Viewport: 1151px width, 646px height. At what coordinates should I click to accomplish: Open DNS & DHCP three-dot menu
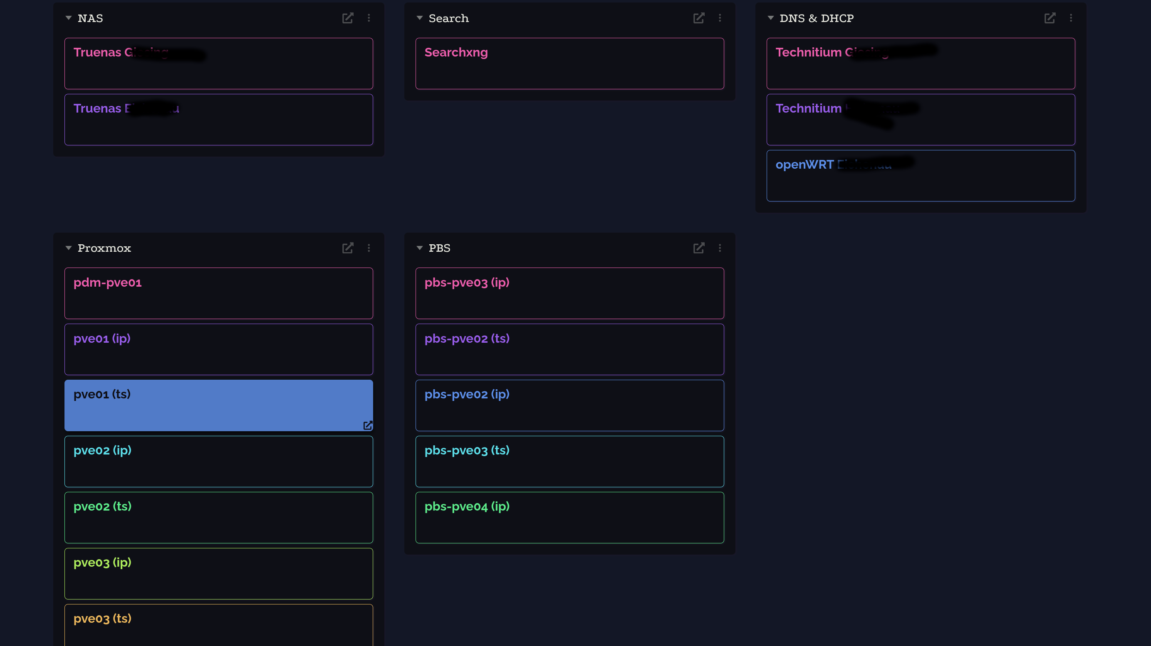1071,18
